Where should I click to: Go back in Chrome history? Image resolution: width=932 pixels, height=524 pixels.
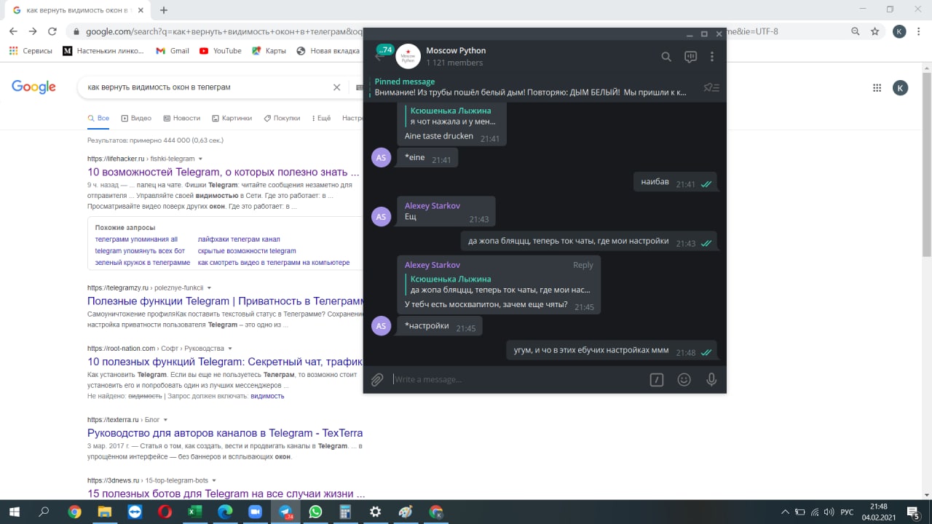13,31
